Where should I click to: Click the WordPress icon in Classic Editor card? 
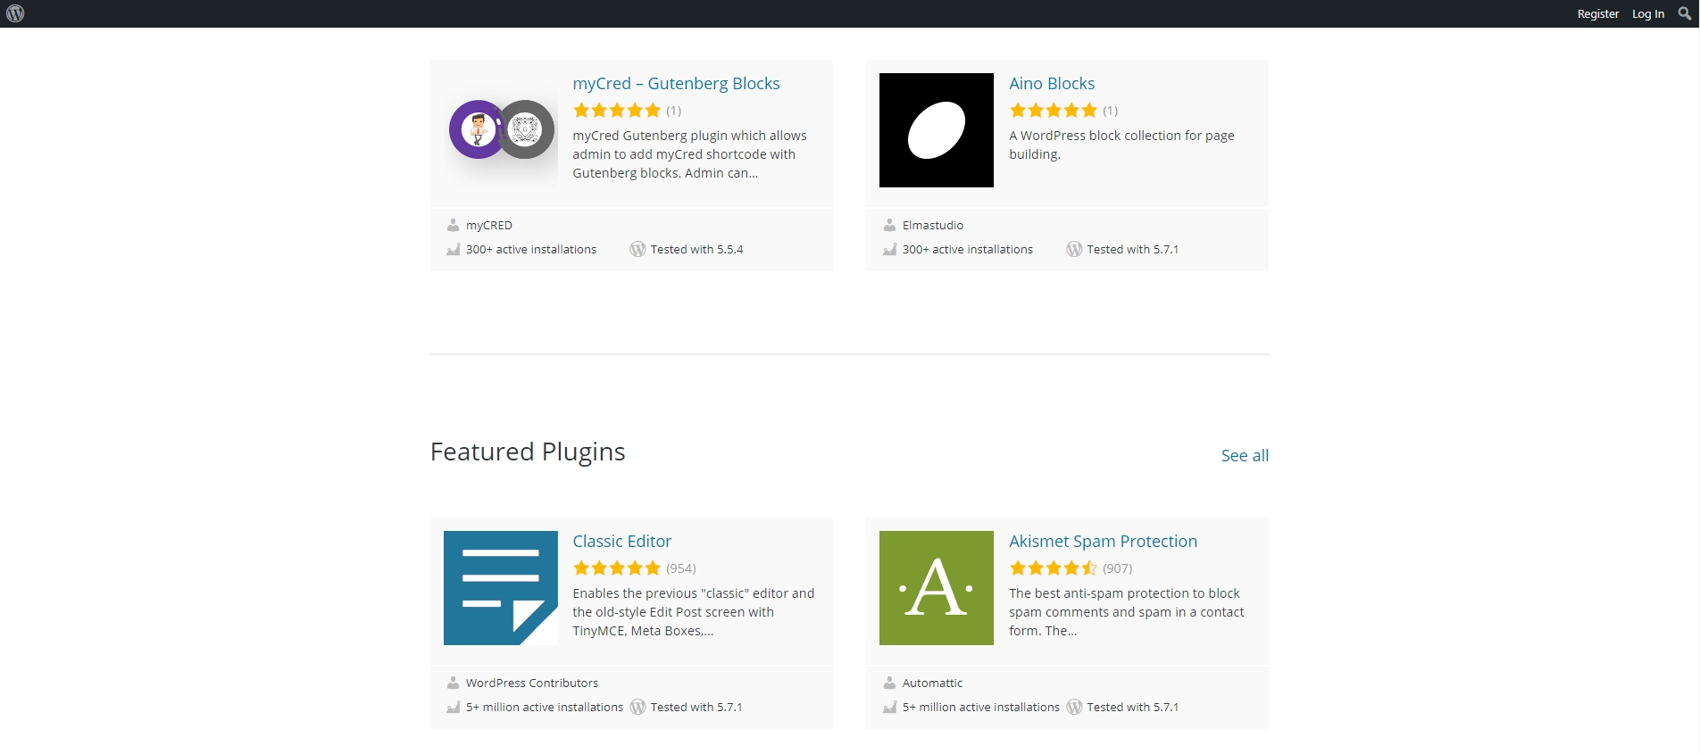637,707
